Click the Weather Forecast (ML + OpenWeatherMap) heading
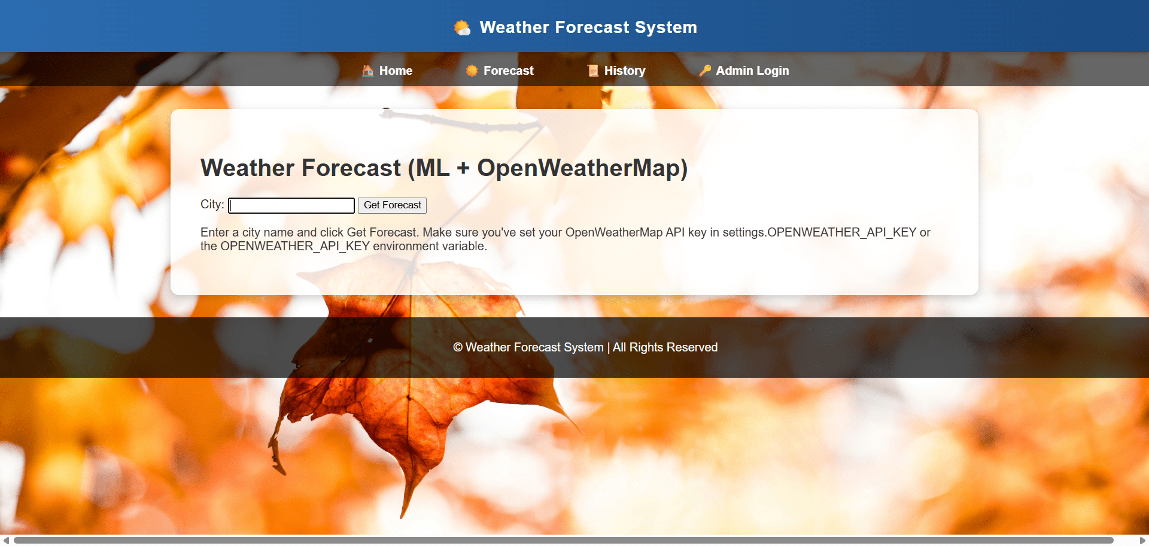This screenshot has height=546, width=1149. [x=444, y=168]
